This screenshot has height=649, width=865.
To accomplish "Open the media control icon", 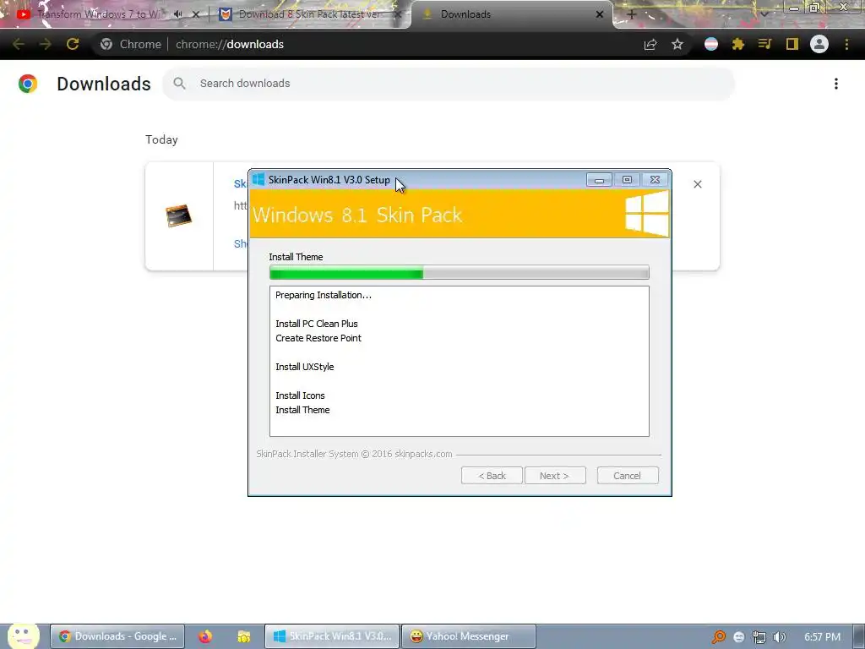I will point(764,44).
